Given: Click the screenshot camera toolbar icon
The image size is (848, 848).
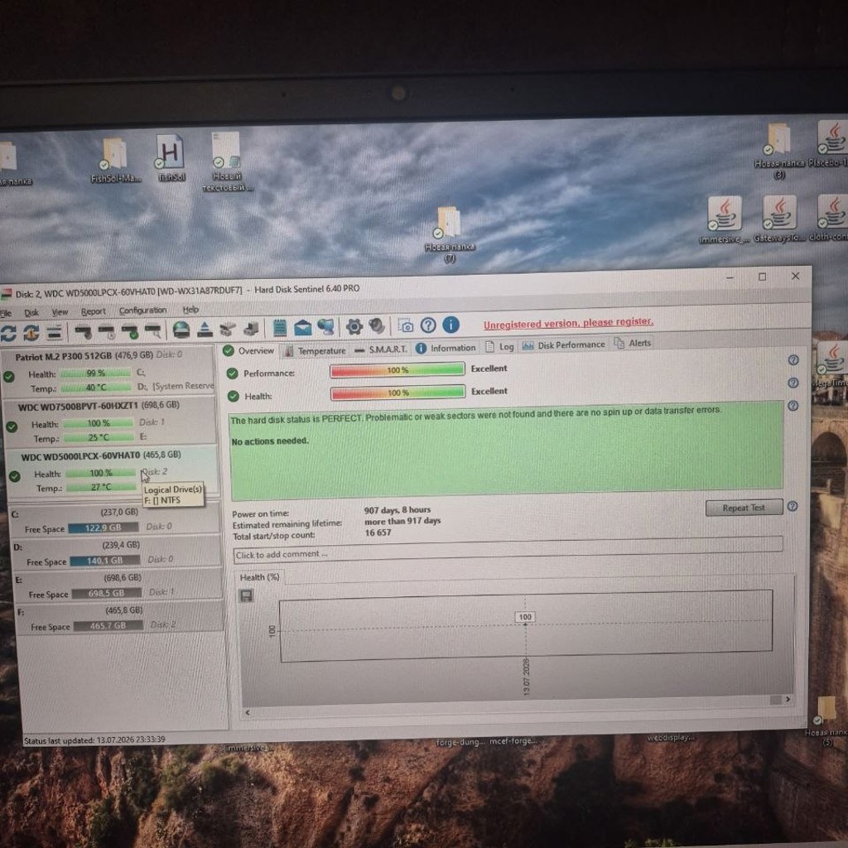Looking at the screenshot, I should tap(405, 325).
